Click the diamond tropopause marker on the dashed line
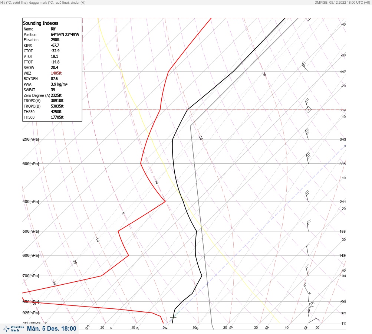372x334 pixels. [x=308, y=110]
